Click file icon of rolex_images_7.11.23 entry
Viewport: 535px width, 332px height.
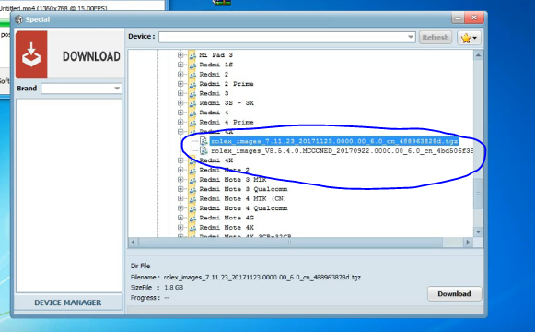(x=204, y=141)
